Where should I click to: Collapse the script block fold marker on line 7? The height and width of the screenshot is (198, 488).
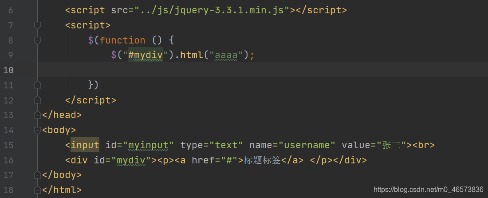pos(37,26)
